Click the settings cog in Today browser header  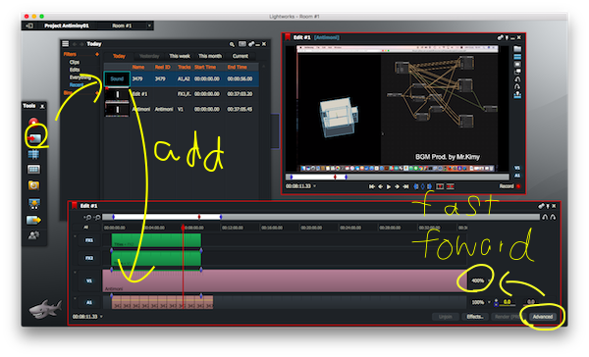coord(251,44)
